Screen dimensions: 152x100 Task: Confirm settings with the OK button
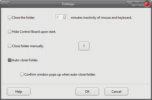87,91
